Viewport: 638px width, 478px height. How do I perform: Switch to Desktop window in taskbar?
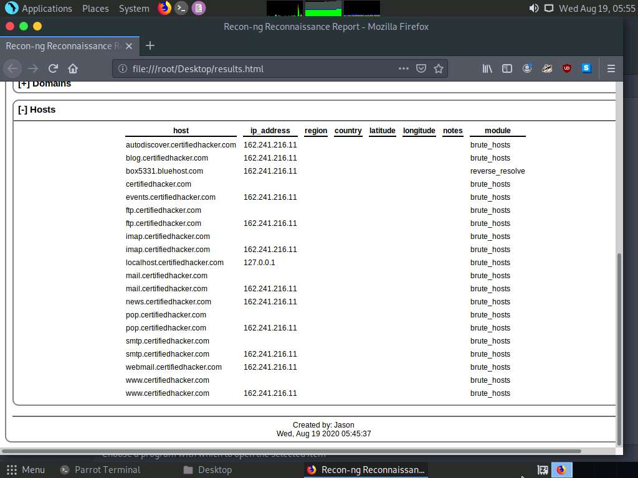pyautogui.click(x=207, y=470)
